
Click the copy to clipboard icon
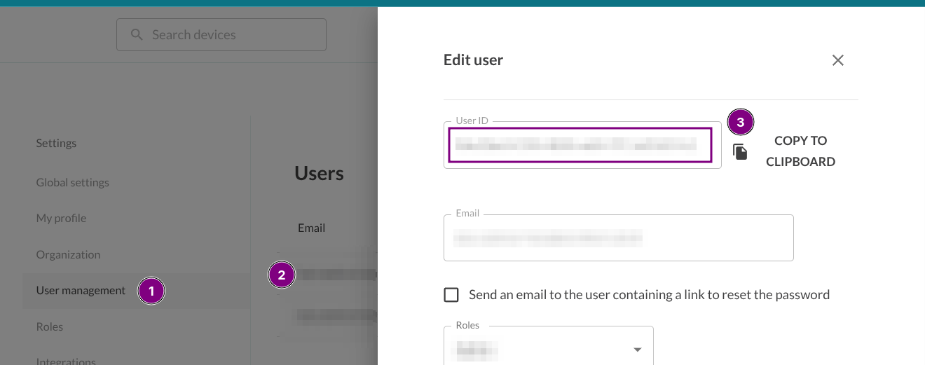(x=740, y=151)
